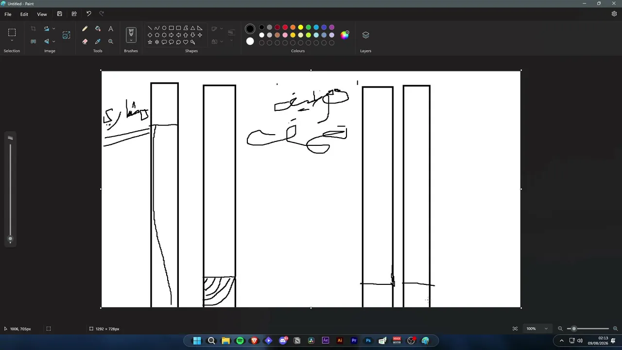Choose the Oval shape
This screenshot has height=350, width=622.
(164, 28)
